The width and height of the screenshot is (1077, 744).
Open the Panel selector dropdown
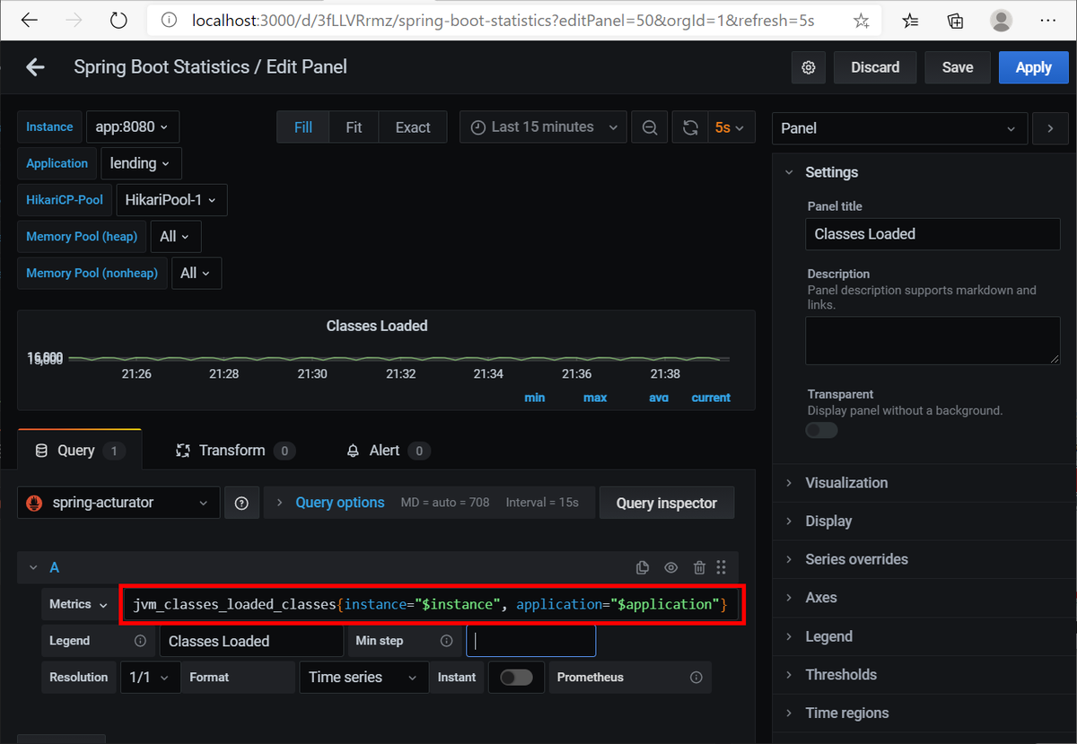(899, 128)
